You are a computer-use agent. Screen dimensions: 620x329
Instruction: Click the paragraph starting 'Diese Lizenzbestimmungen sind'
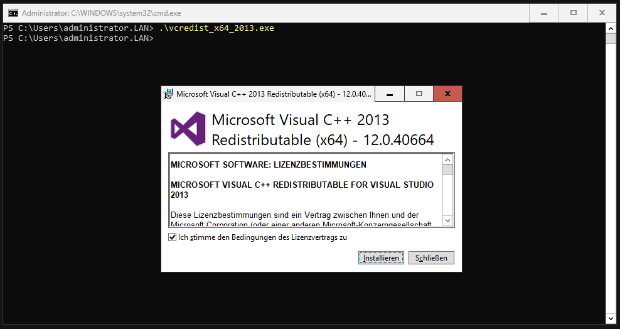tap(301, 220)
